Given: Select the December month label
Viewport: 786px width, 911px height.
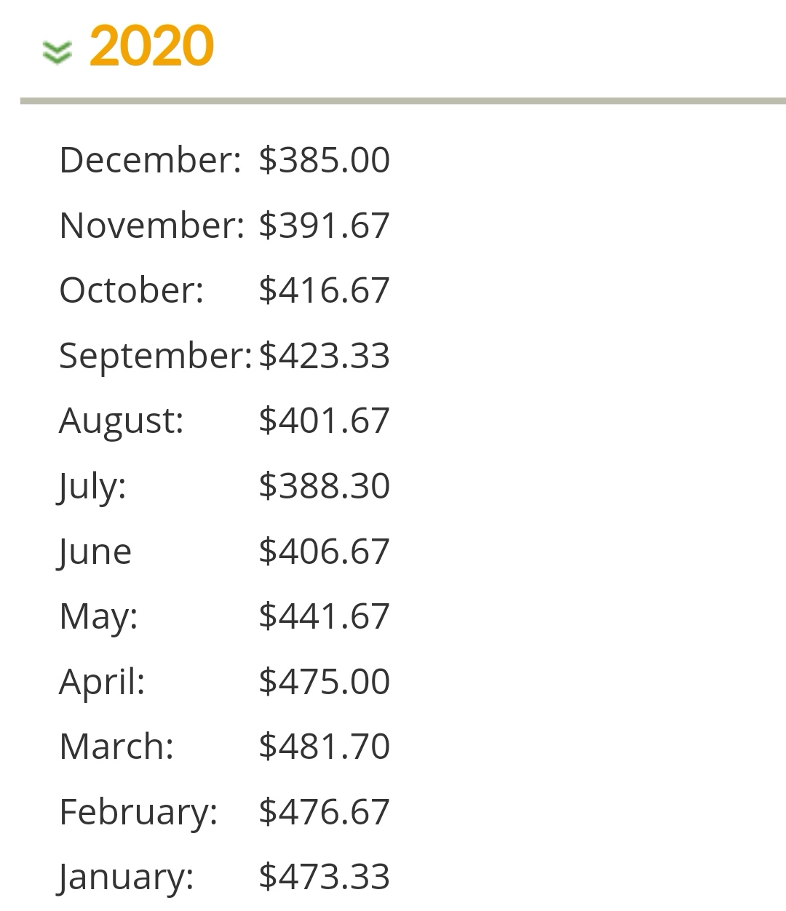Looking at the screenshot, I should [150, 160].
